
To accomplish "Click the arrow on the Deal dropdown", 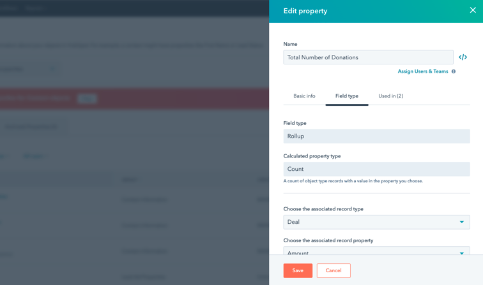I will (x=461, y=222).
